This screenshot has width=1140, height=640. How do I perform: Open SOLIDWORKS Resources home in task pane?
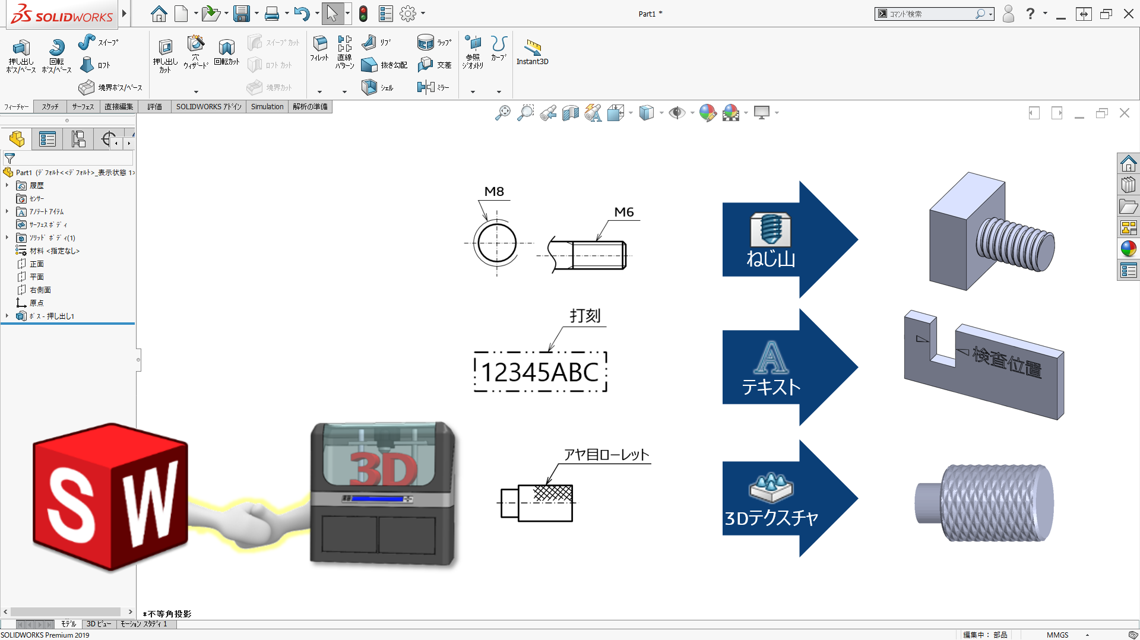tap(1128, 163)
